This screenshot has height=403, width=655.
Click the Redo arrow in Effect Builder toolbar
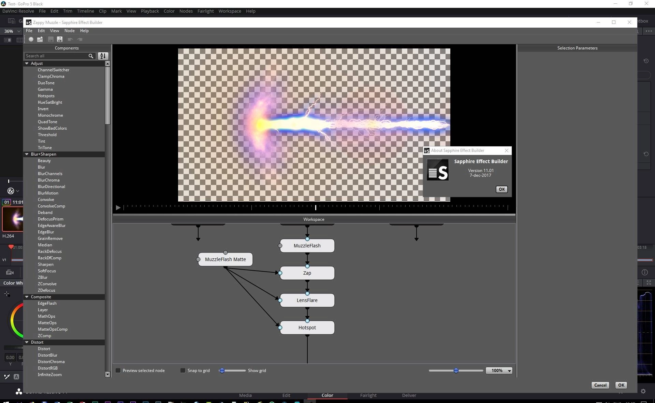80,39
